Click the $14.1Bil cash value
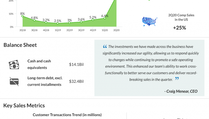This screenshot has height=119, width=209. click(76, 64)
